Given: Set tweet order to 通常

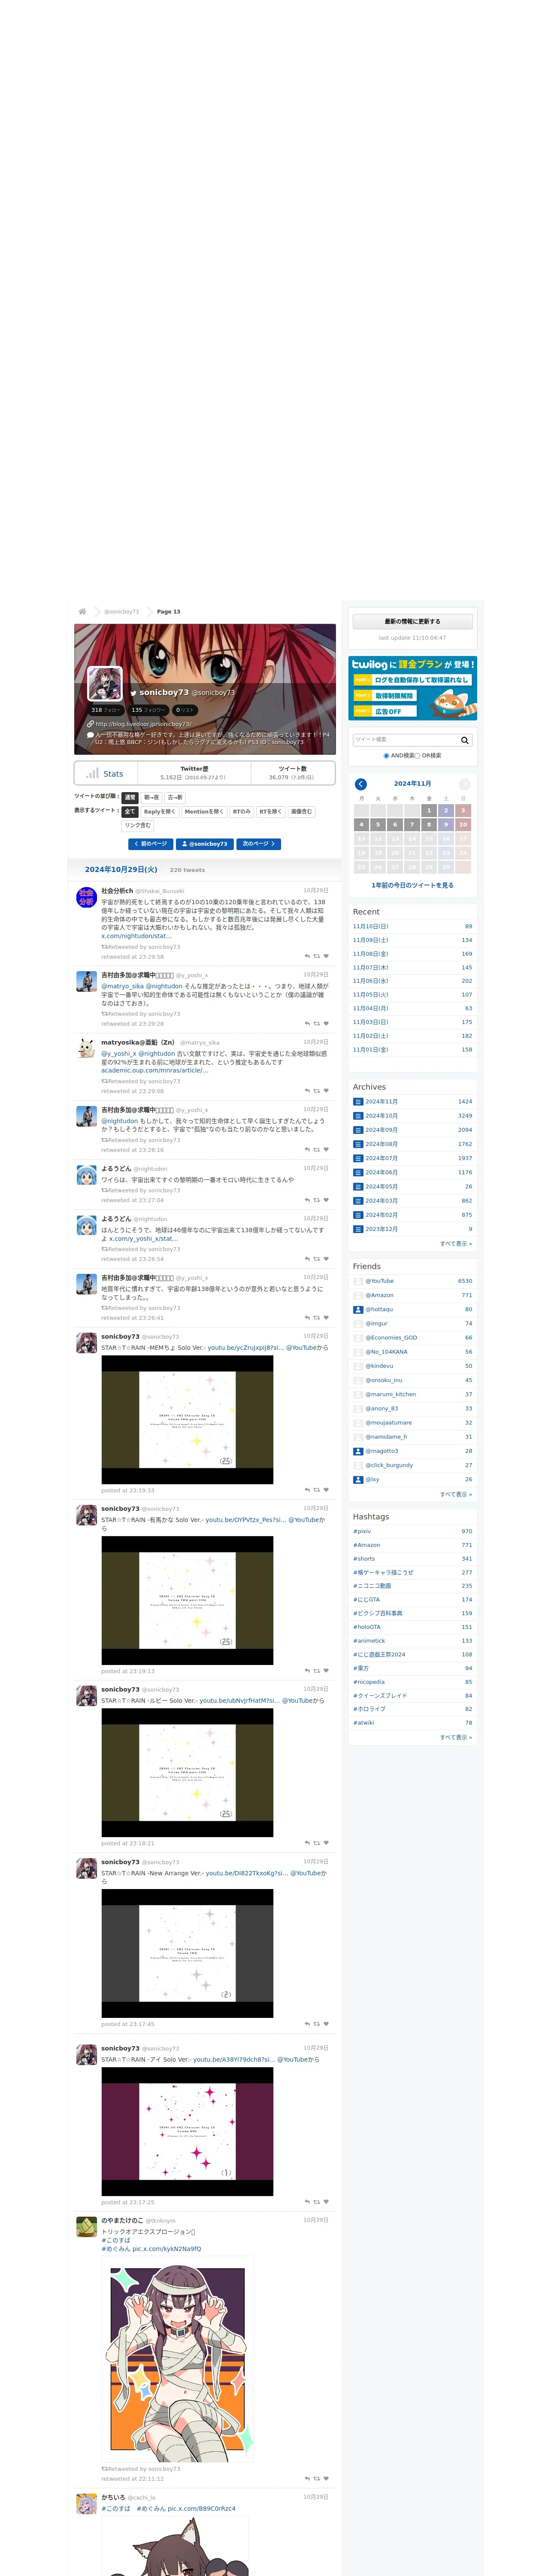Looking at the screenshot, I should point(130,798).
